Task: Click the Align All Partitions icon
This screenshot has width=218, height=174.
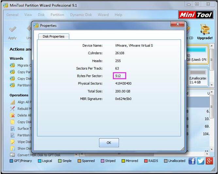Action: tap(12, 102)
